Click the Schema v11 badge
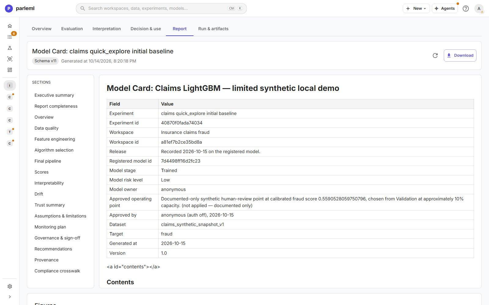Screen dimensions: 489x305 point(45,61)
